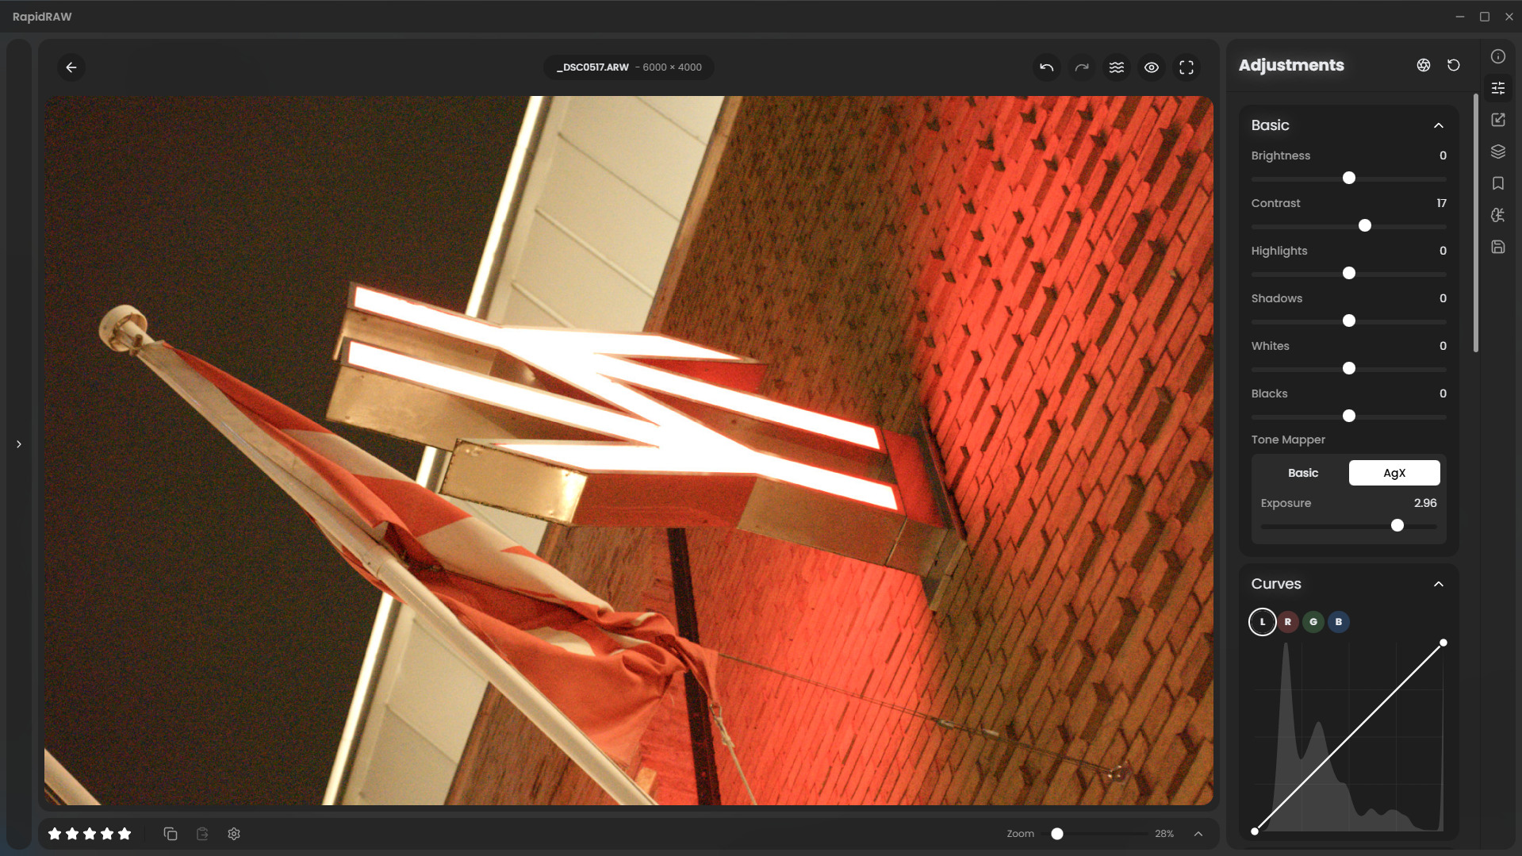Toggle the original preview eye icon
Screen dimensions: 1522x856
(x=1151, y=67)
